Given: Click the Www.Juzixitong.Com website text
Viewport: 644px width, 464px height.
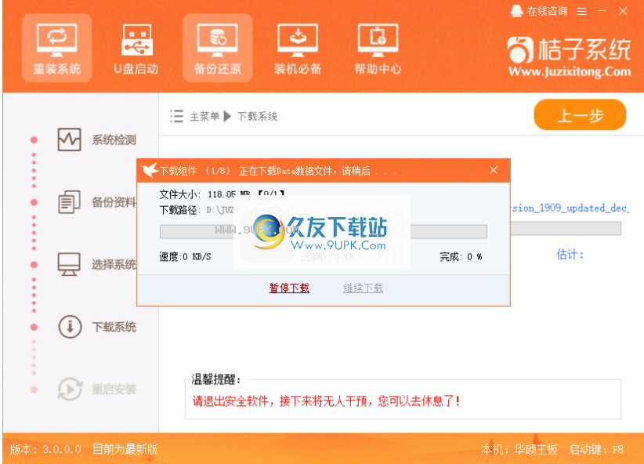Looking at the screenshot, I should (570, 71).
